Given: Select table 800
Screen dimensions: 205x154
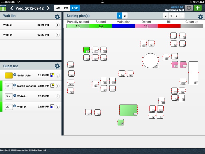Looking at the screenshot, I should (183, 82).
